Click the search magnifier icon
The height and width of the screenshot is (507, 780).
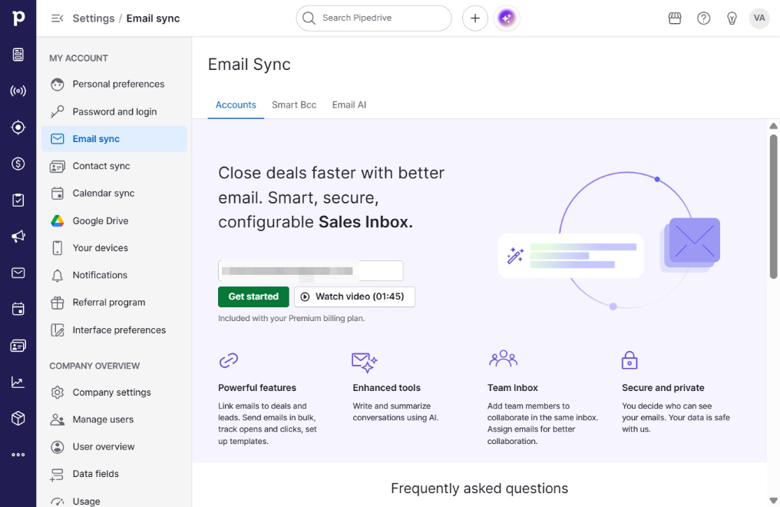pos(309,18)
